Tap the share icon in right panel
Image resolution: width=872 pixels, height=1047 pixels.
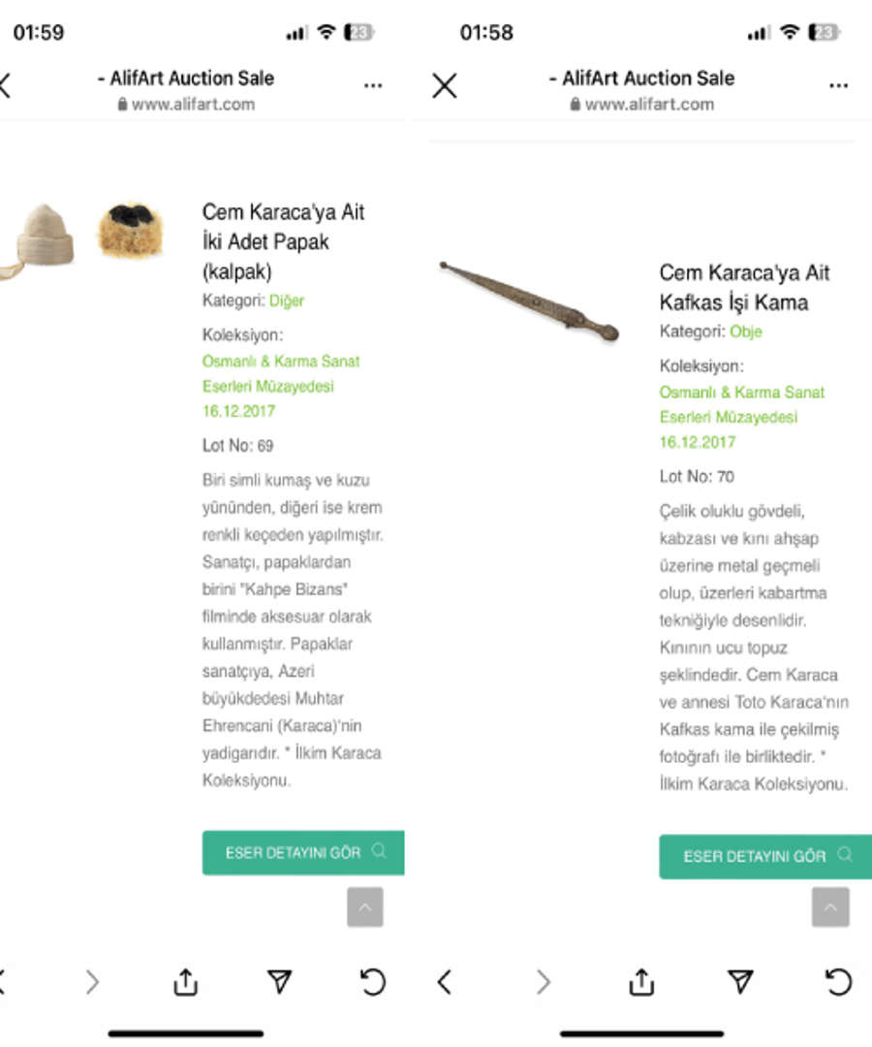click(641, 983)
